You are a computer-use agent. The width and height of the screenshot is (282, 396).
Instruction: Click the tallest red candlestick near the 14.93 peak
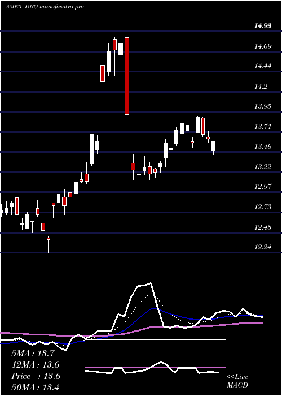[x=127, y=76]
